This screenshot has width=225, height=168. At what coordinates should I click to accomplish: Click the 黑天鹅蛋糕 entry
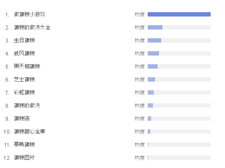click(27, 66)
